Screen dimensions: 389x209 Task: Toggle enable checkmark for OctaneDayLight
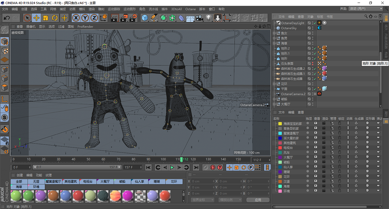pos(315,23)
